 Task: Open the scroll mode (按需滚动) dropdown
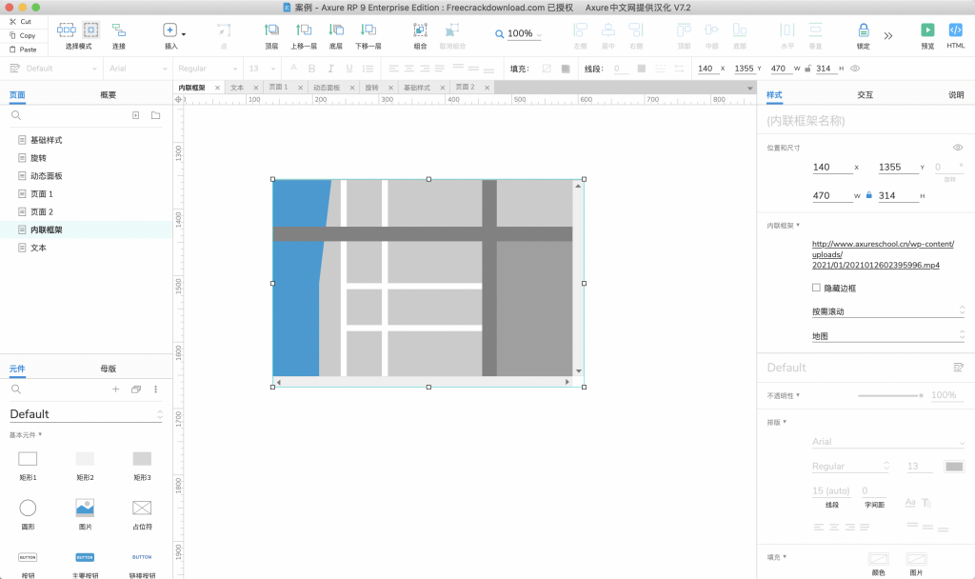pos(886,311)
